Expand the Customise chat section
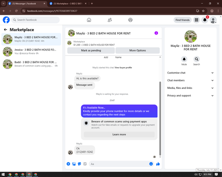Image resolution: width=222 pixels, height=177 pixels. pyautogui.click(x=190, y=73)
